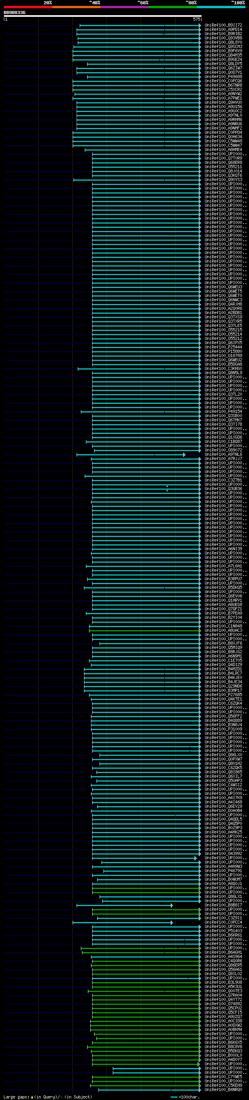Image resolution: width=249 pixels, height=1100 pixels.
Task: Click hit label UniRef100_Q0H634
Action: click(x=223, y=137)
